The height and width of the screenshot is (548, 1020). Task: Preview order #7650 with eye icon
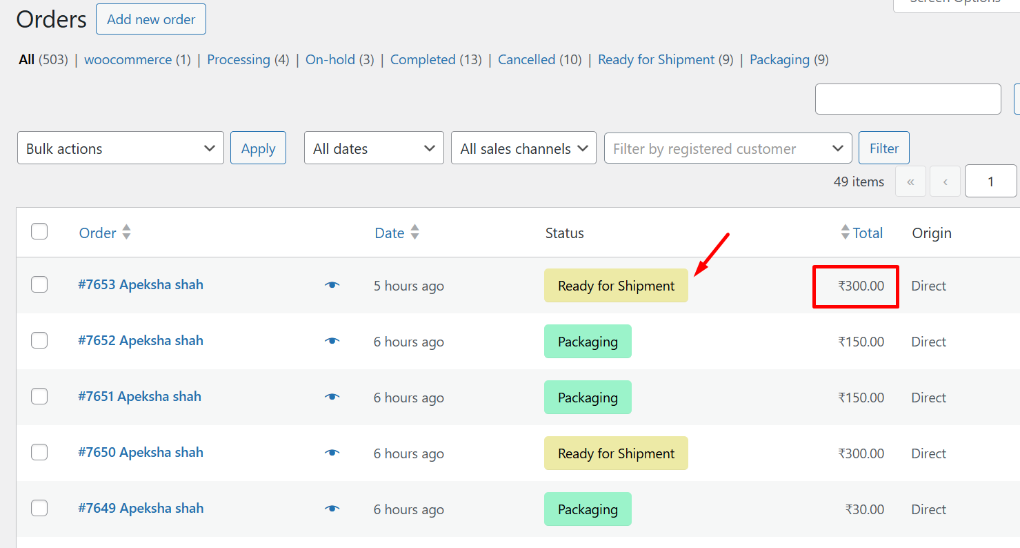(x=332, y=453)
